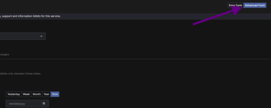This screenshot has height=108, width=271.
Task: Open the calendar picker icon in date field
Action: coord(44,104)
